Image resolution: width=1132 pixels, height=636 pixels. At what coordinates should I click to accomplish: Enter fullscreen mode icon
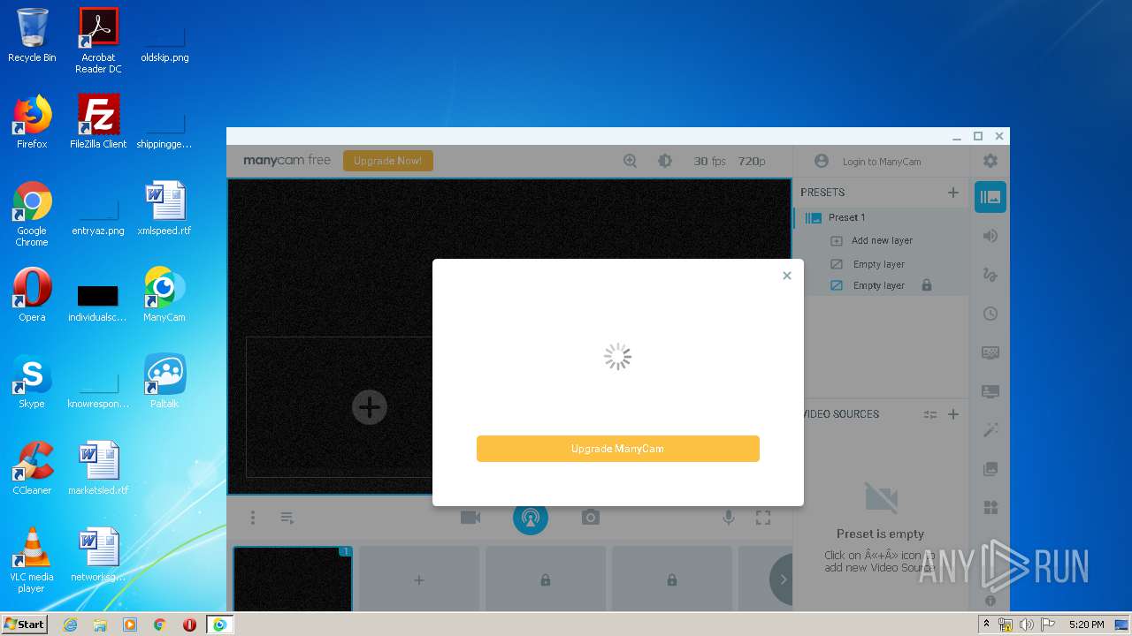pyautogui.click(x=763, y=518)
